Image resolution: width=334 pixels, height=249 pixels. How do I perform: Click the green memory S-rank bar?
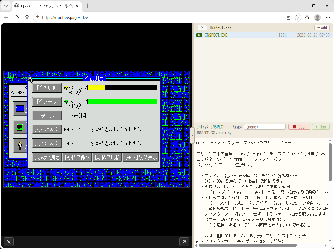(x=122, y=102)
